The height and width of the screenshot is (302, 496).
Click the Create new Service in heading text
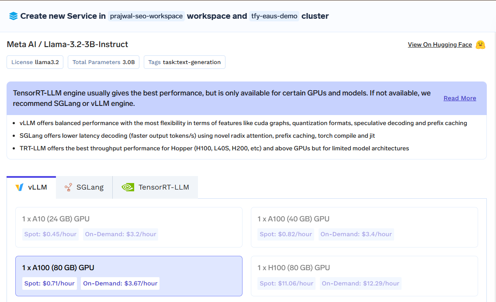[x=63, y=16]
